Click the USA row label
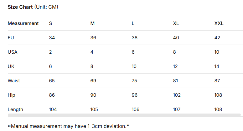 (x=13, y=52)
